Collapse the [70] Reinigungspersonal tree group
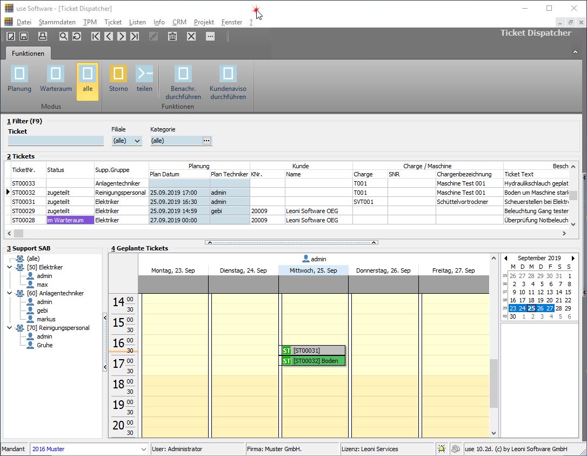 [10, 328]
